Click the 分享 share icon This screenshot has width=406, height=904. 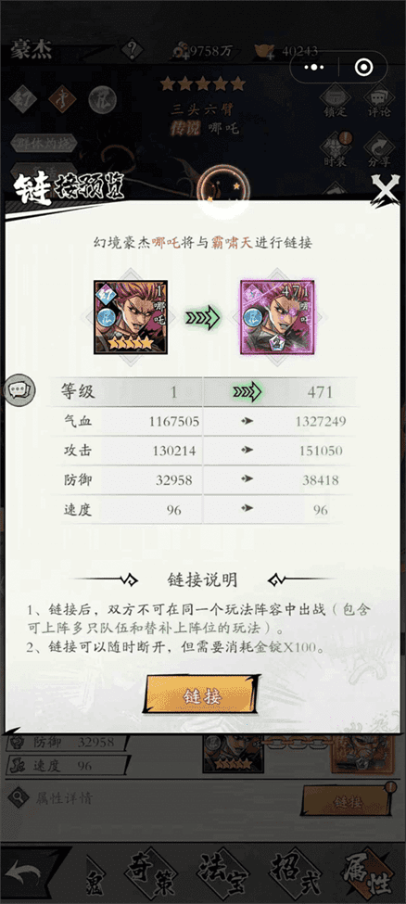click(379, 148)
